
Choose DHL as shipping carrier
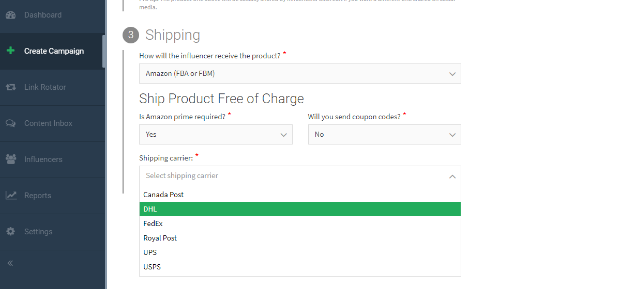150,209
